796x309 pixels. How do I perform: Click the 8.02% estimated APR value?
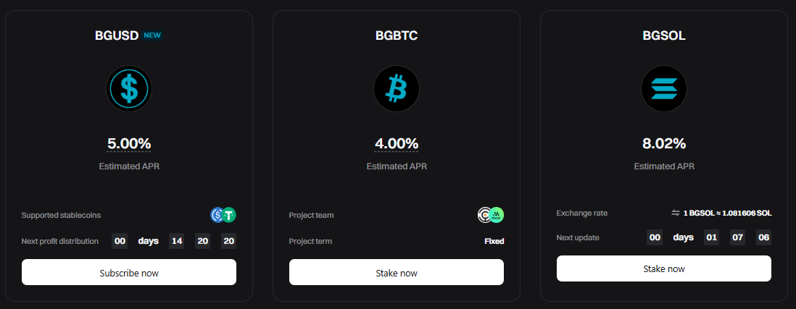pyautogui.click(x=664, y=143)
